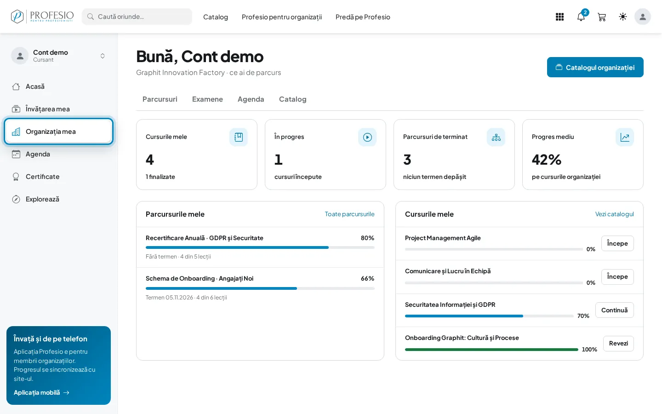Open Toate parcursurile link

point(350,214)
